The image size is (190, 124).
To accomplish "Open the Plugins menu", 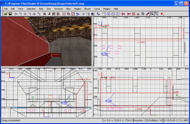I will pos(107,9).
